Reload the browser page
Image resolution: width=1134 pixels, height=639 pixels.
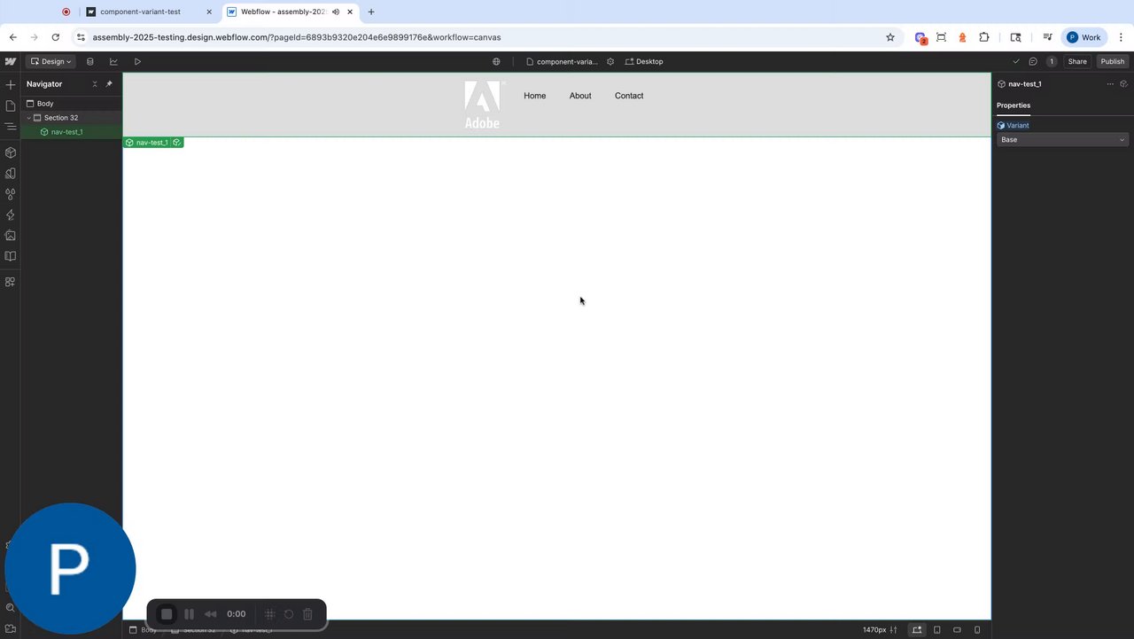pyautogui.click(x=55, y=37)
